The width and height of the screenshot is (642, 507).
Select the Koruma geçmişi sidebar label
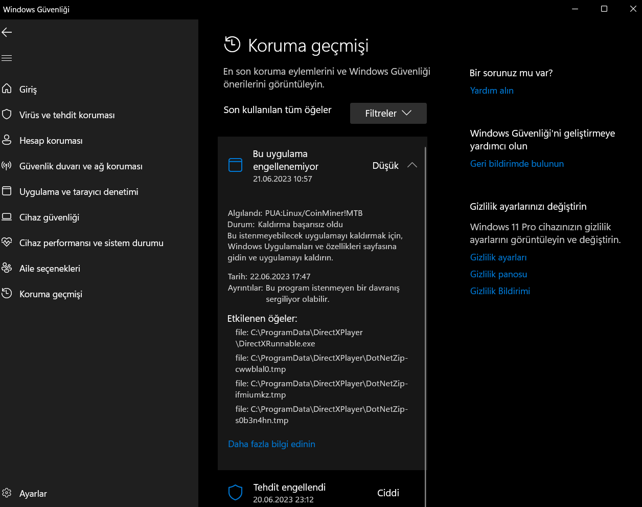51,294
